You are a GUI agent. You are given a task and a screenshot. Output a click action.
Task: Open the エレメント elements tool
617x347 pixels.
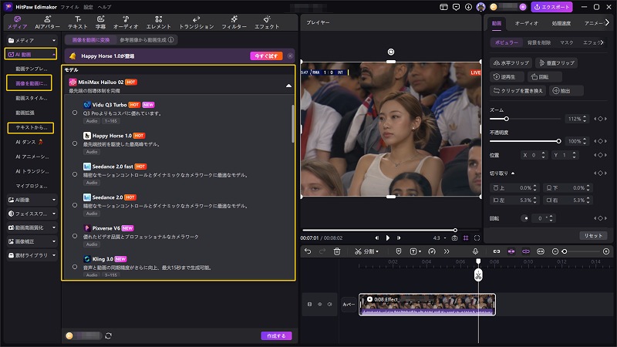tap(159, 22)
